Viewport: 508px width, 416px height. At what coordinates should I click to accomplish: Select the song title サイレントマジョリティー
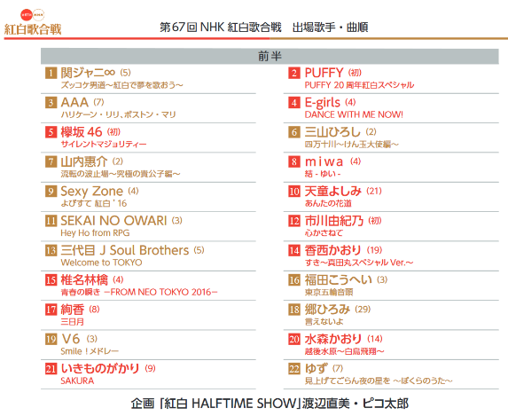coord(104,145)
